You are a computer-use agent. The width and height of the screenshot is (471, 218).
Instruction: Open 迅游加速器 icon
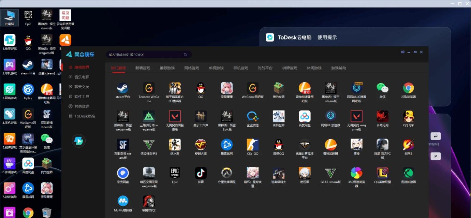[x=408, y=173]
